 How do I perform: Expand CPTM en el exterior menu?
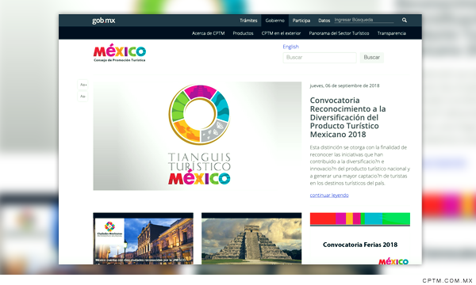tap(281, 33)
